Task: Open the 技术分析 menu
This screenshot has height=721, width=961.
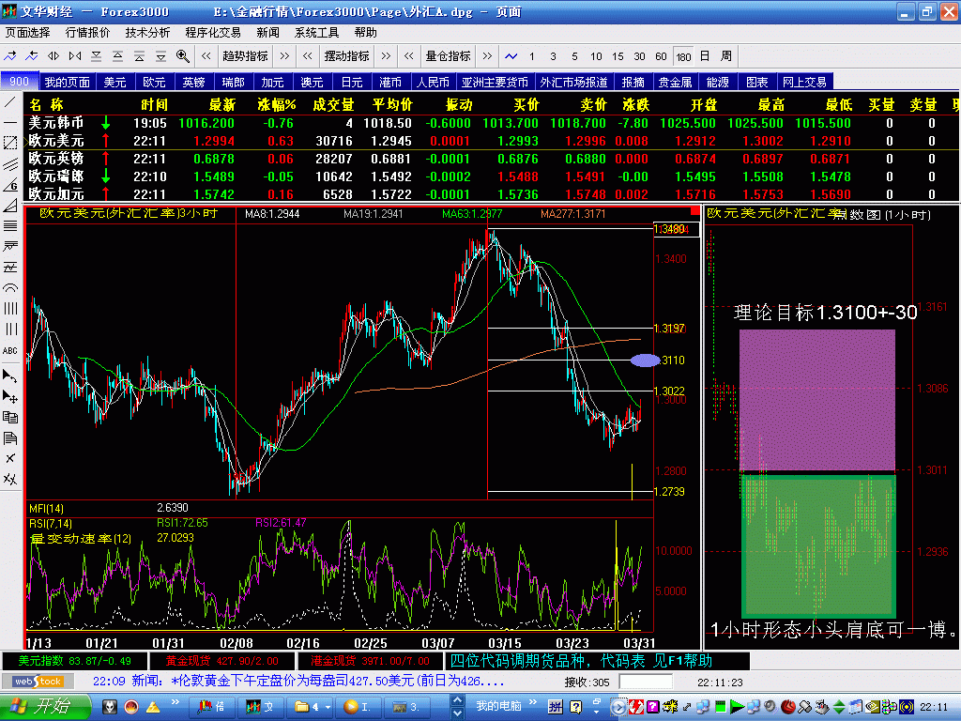Action: click(148, 32)
